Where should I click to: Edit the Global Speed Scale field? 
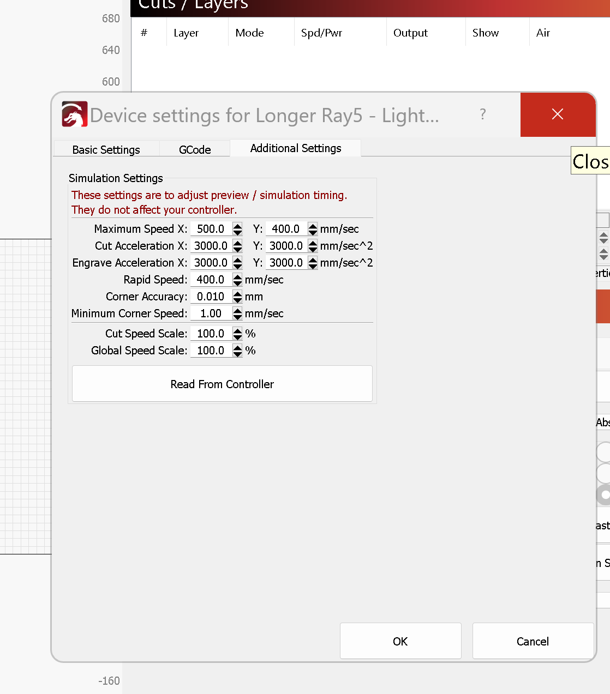[211, 351]
